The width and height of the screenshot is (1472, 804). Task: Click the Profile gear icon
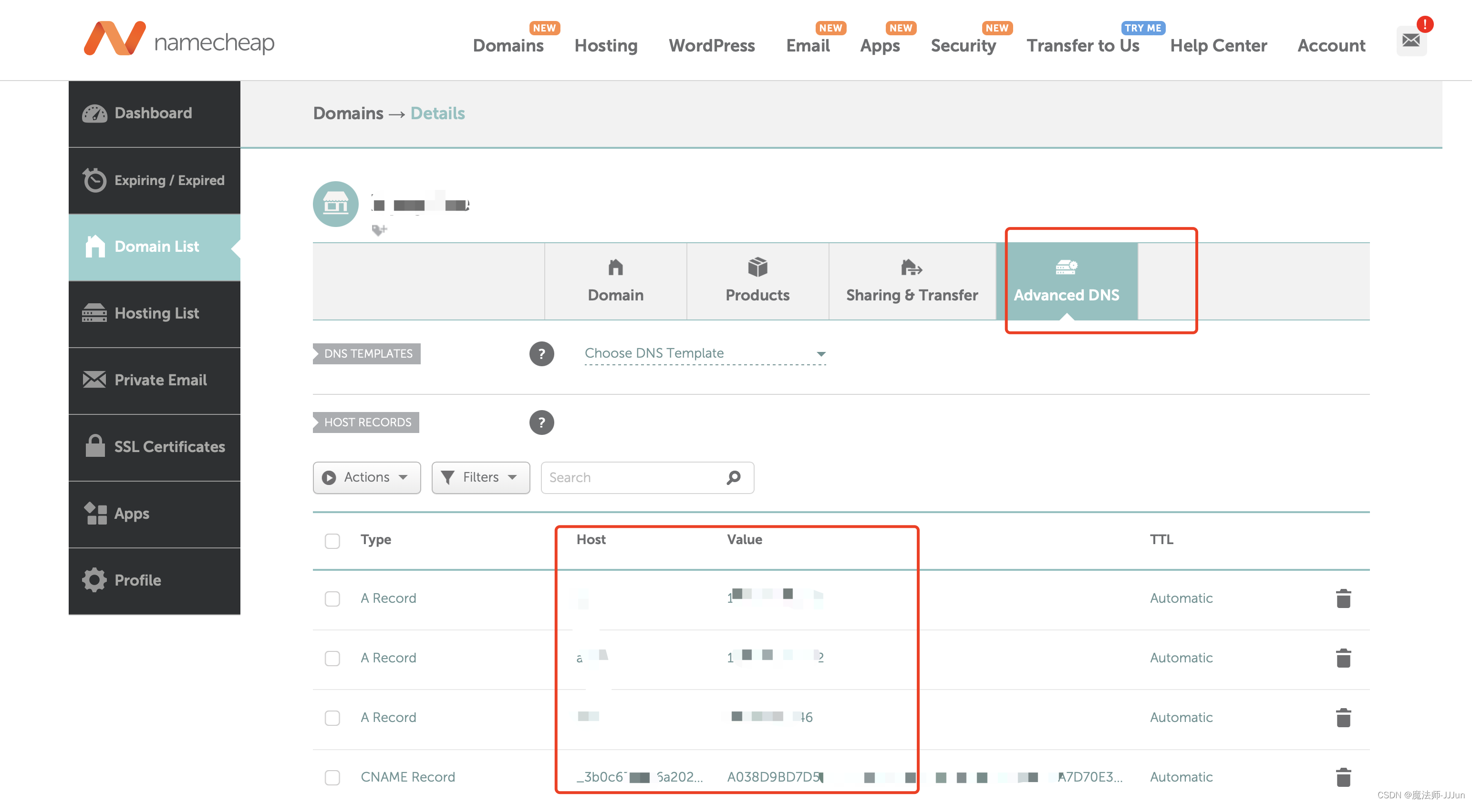(x=94, y=580)
